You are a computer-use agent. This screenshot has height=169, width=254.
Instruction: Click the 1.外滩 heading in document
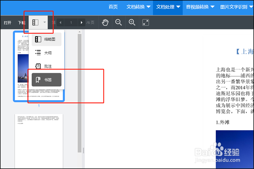(x=223, y=123)
